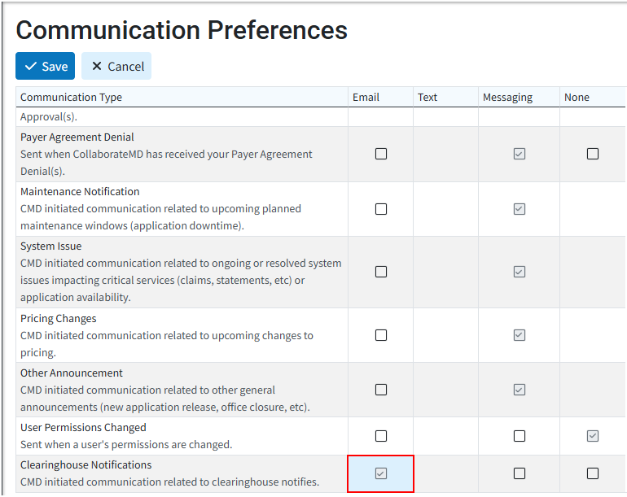Enable Email for Maintenance Notification

[381, 209]
